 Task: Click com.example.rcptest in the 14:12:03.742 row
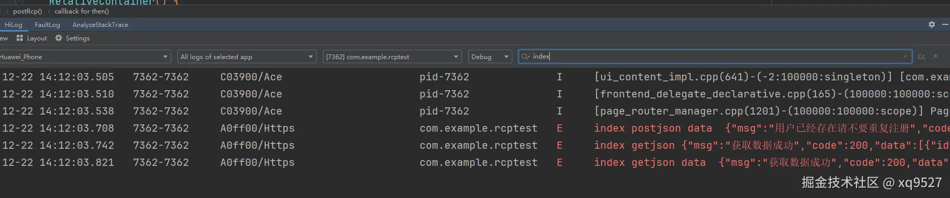click(479, 145)
